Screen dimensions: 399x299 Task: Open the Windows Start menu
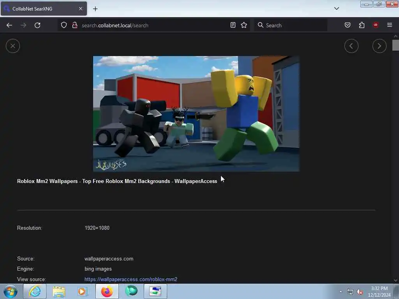11,291
